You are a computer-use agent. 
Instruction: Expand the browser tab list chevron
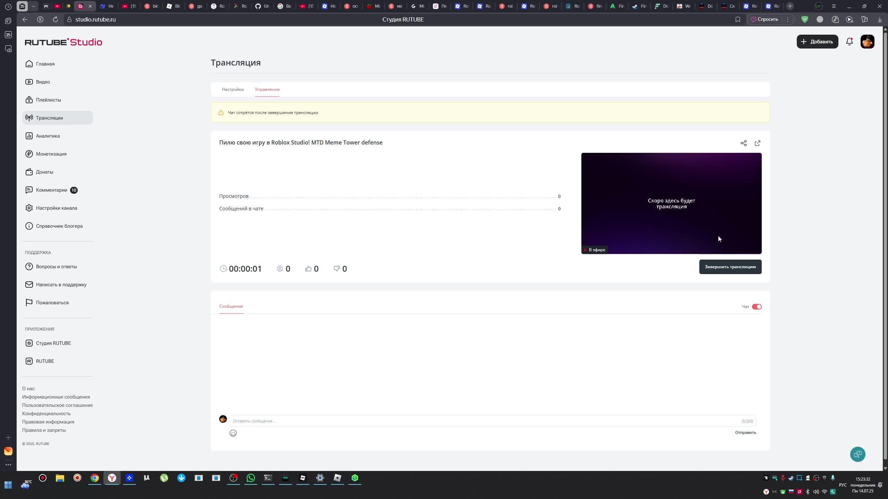(33, 6)
